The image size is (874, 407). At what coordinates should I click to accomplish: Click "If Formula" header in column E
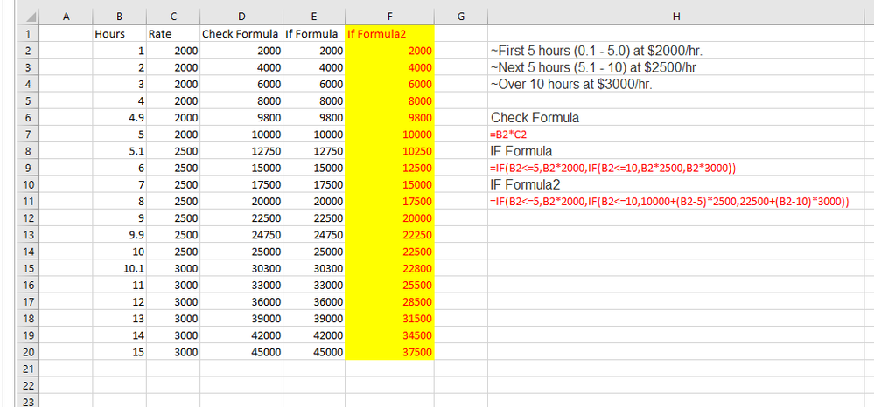314,34
